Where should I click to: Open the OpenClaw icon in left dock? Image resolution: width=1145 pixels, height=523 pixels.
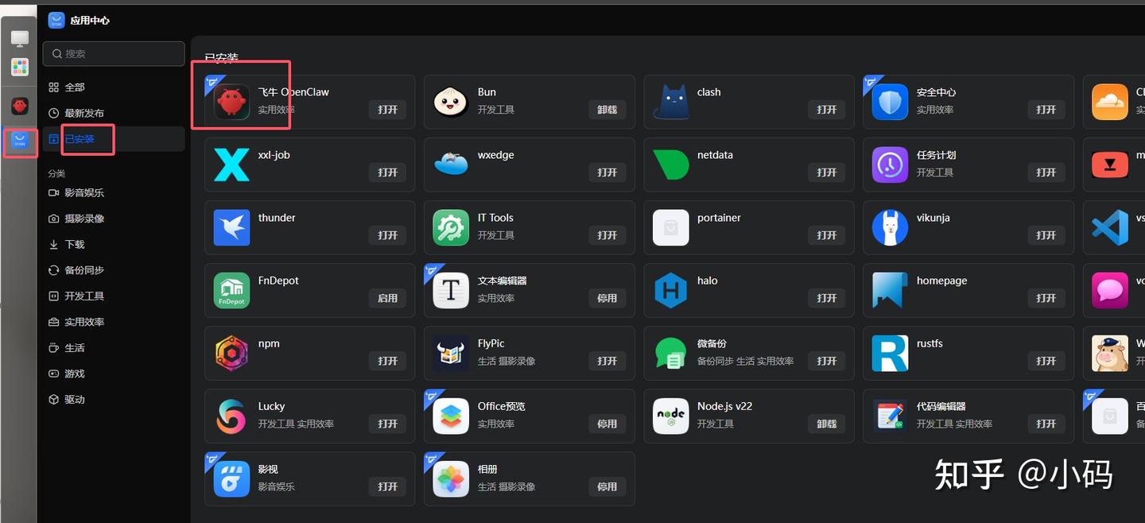click(x=20, y=106)
